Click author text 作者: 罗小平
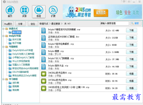 pos(55,54)
